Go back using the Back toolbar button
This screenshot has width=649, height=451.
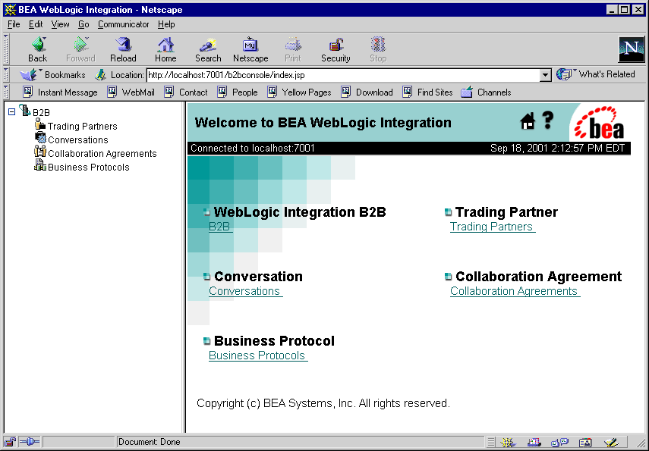pyautogui.click(x=38, y=49)
